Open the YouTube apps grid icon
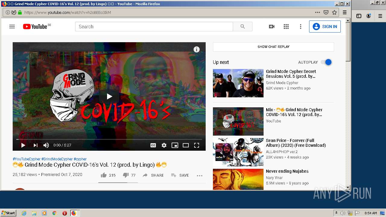Screen dimensions: 386x217 click(x=286, y=27)
